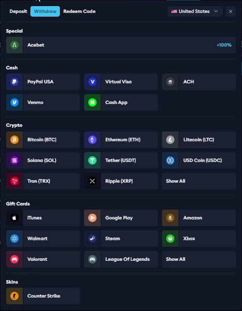Viewport: 242px width, 311px height.
Task: Choose Counter Strike skins withdrawal
Action: tap(43, 296)
